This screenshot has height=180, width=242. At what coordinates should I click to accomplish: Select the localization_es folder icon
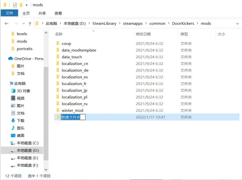tap(58, 77)
